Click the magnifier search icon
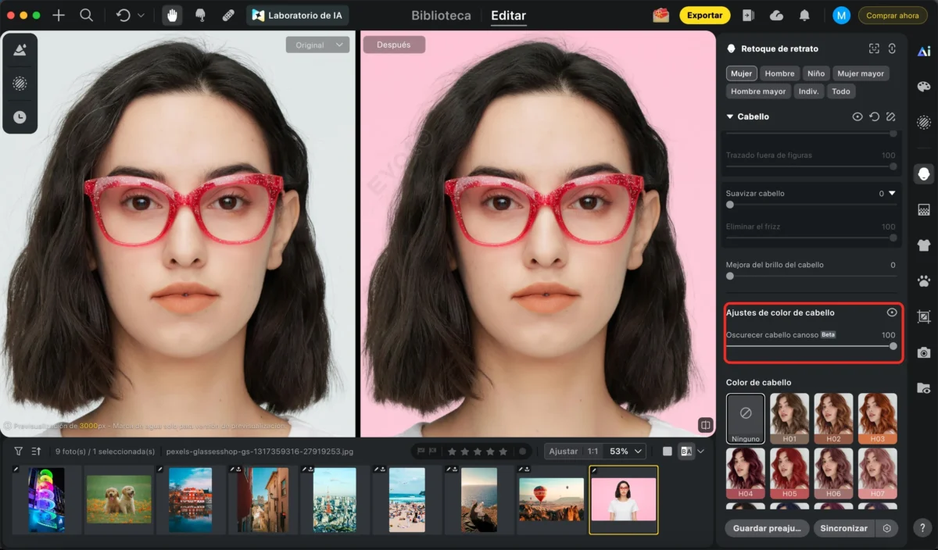This screenshot has height=550, width=938. click(87, 16)
